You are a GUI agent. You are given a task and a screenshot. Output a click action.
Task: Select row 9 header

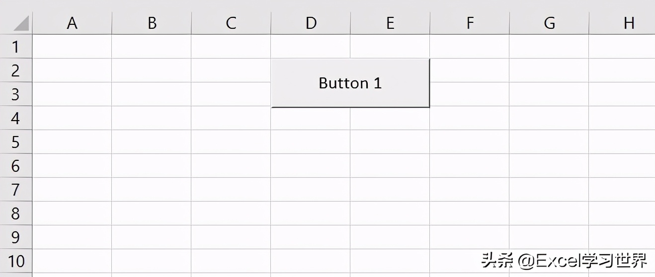[x=16, y=237]
